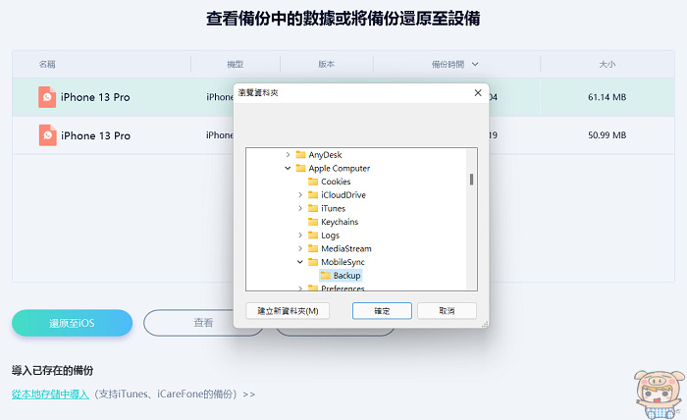Select the highlighted Backup folder name

click(346, 276)
